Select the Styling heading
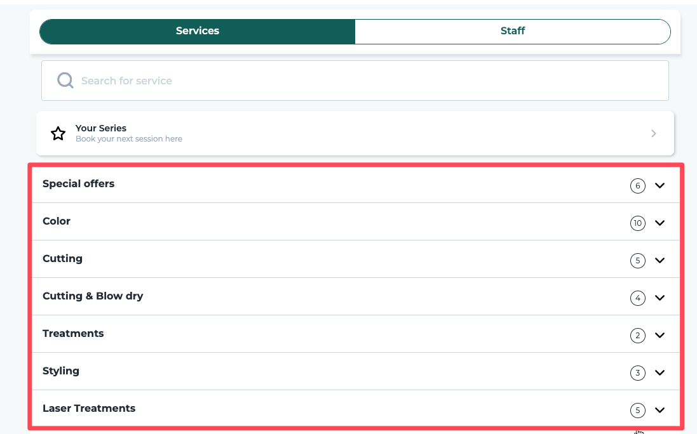Image resolution: width=697 pixels, height=434 pixels. click(61, 371)
